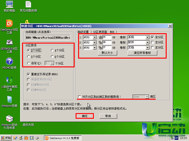
Task: Open the custom partition count dropdown
Action: coord(52,63)
